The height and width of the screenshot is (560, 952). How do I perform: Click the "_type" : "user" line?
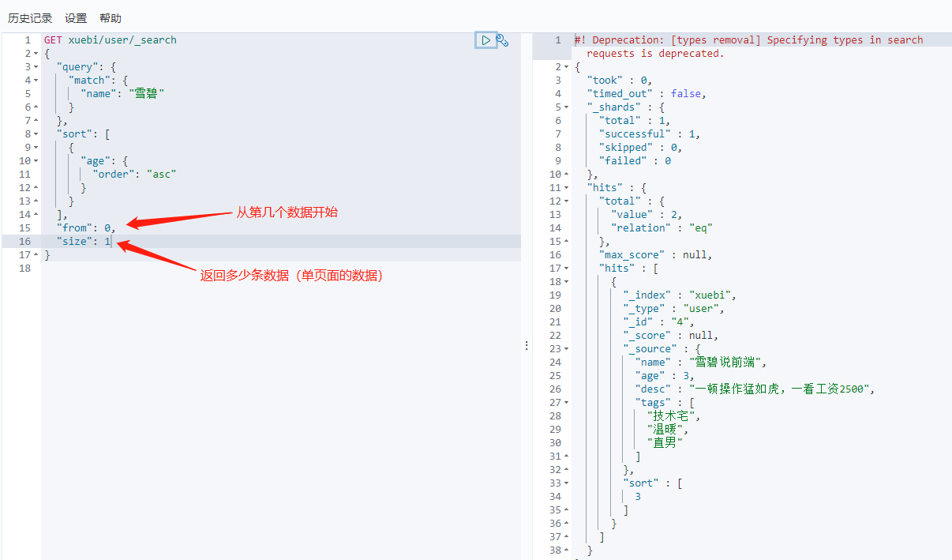(x=673, y=309)
